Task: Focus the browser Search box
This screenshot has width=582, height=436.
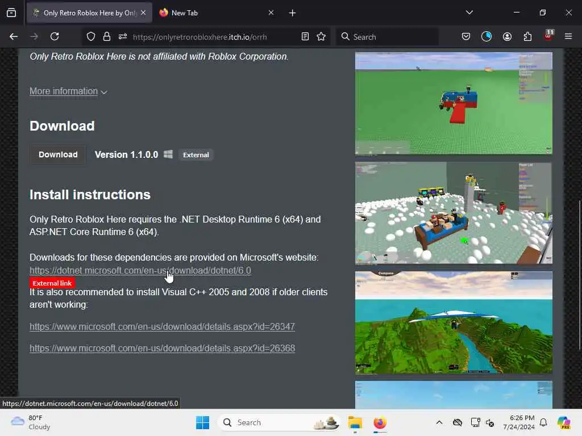Action: pos(388,37)
